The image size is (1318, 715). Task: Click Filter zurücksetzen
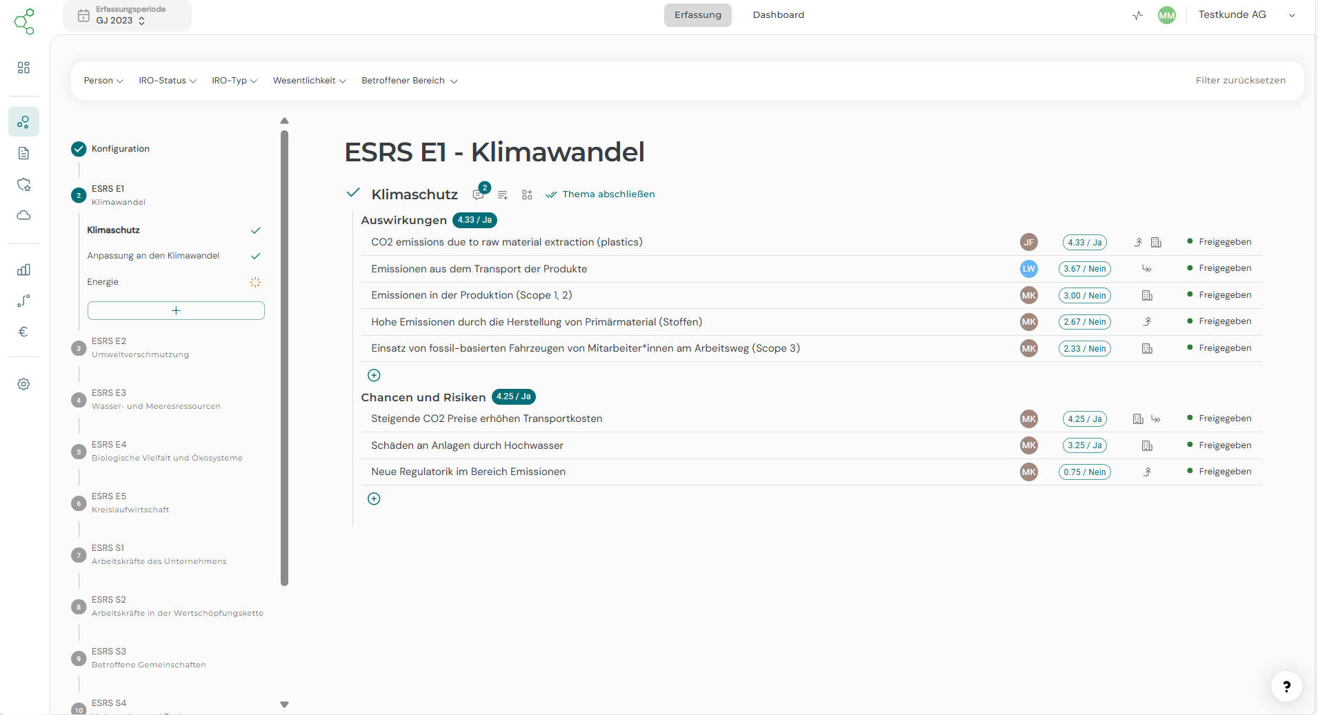[x=1240, y=81]
